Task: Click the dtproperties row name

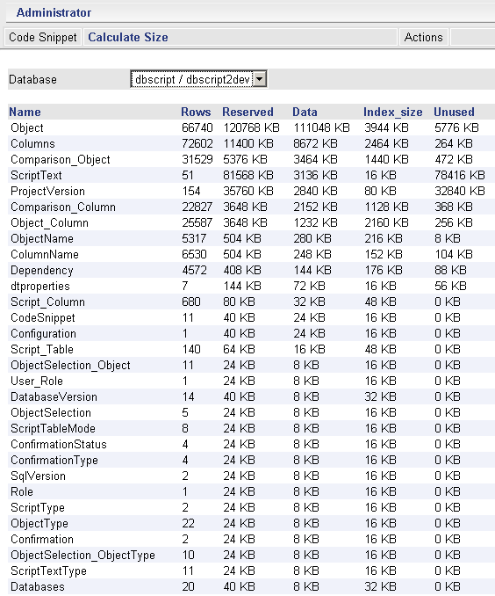Action: coord(40,287)
